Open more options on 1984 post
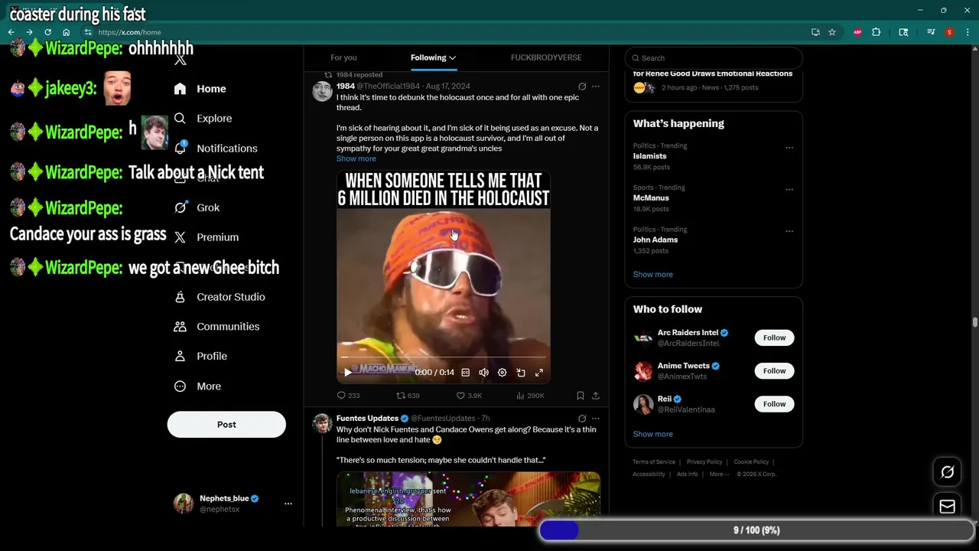This screenshot has height=551, width=979. [596, 86]
